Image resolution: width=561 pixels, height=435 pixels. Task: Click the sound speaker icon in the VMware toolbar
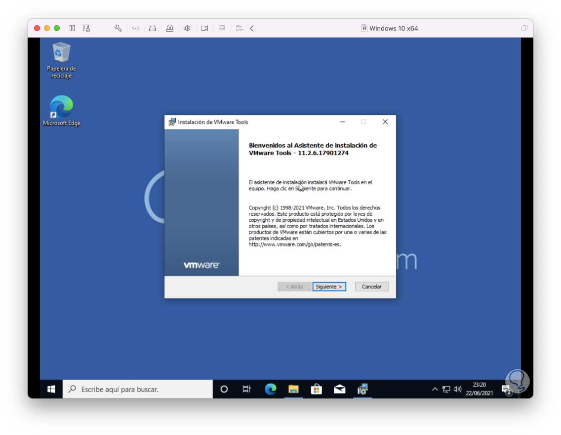click(187, 28)
